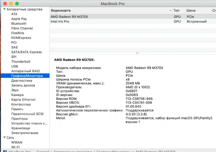The width and height of the screenshot is (216, 152).
Task: Select Контроллер in sidebar
Action: pyautogui.click(x=21, y=104)
